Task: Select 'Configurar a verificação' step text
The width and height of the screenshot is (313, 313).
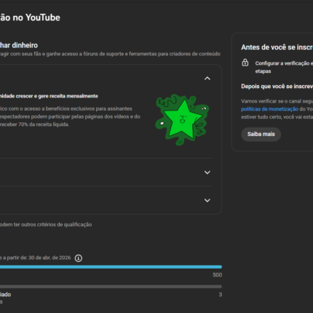Action: click(x=284, y=67)
